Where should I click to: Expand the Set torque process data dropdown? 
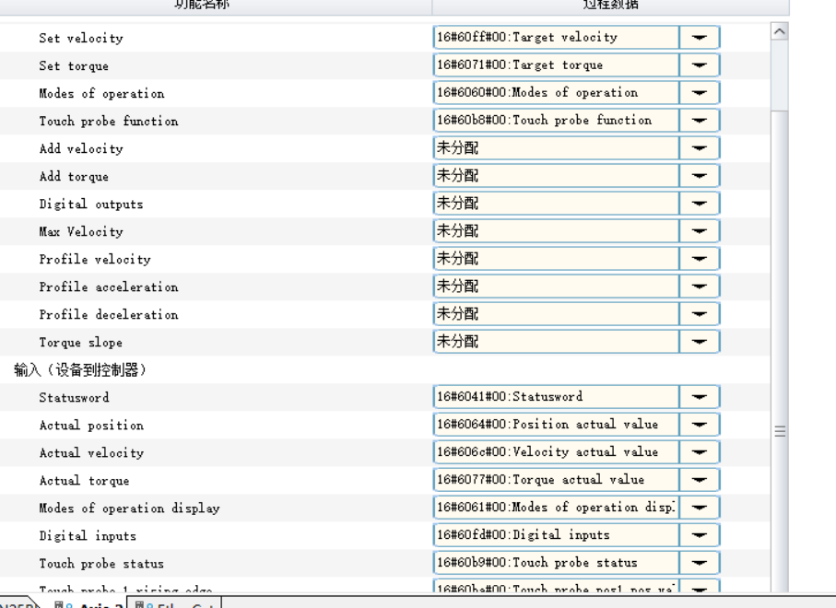(x=700, y=65)
